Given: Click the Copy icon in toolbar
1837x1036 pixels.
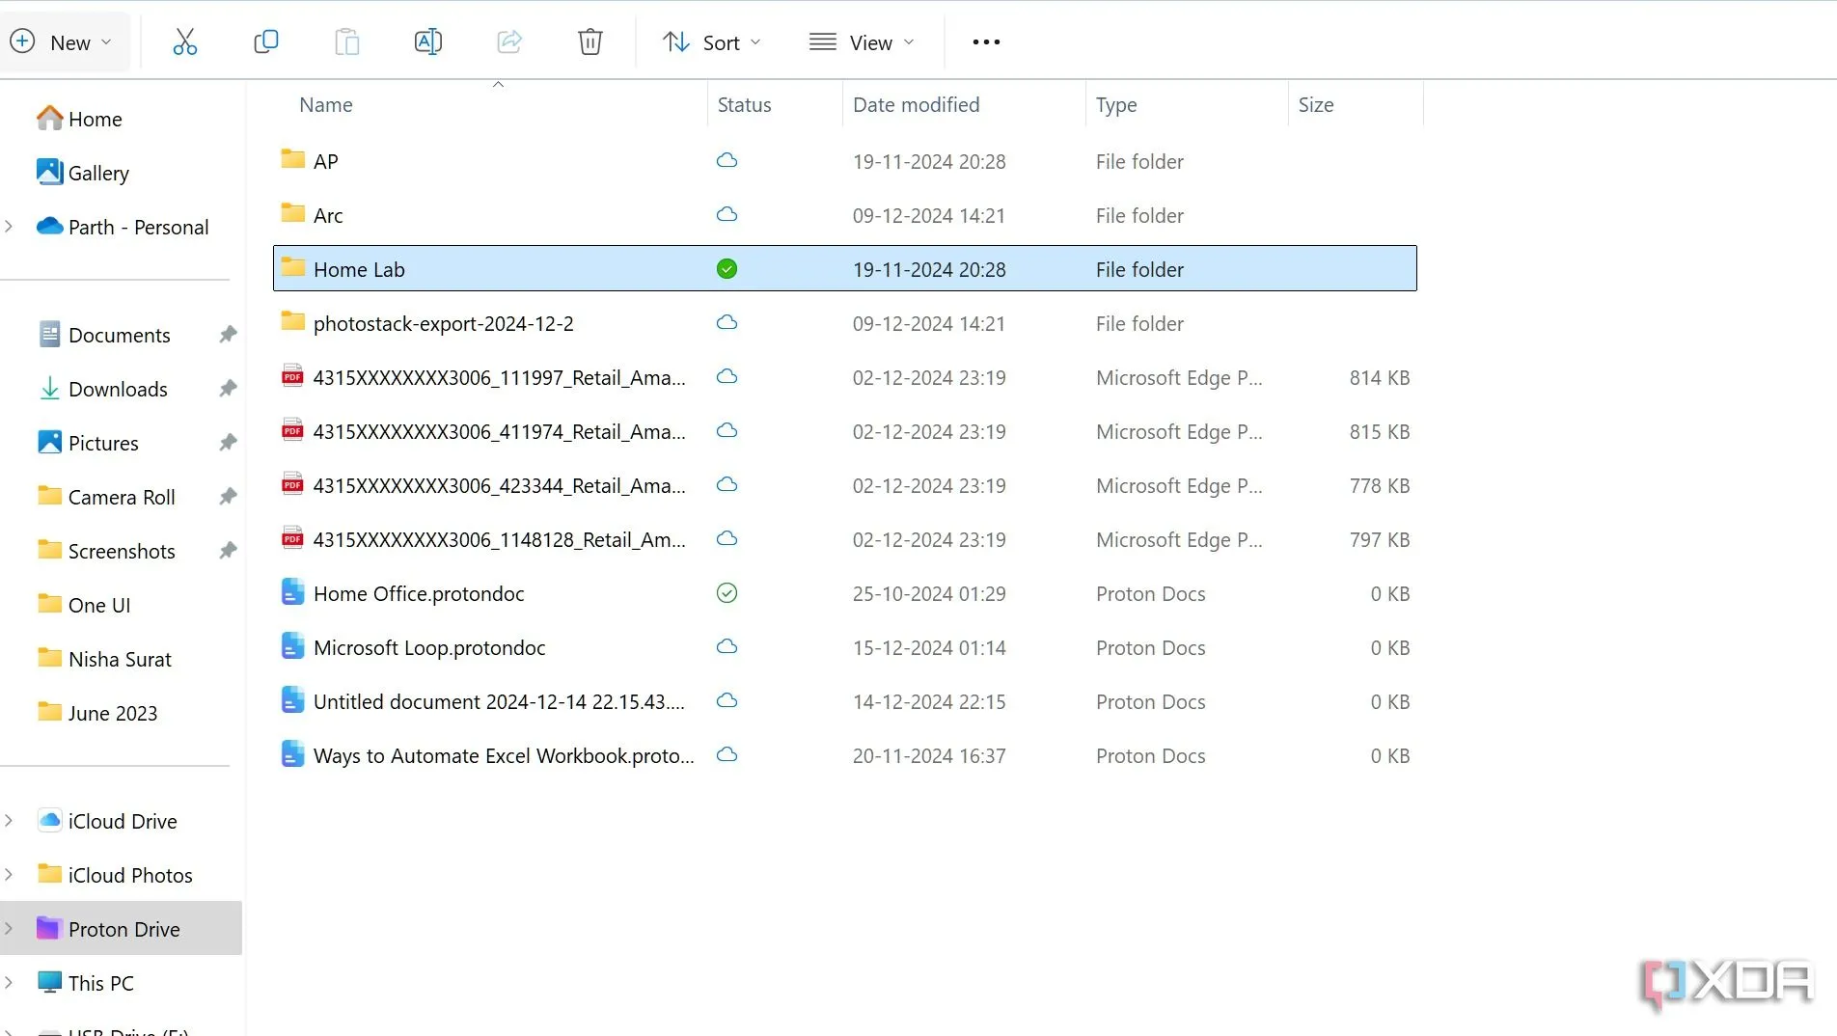Looking at the screenshot, I should click(265, 41).
